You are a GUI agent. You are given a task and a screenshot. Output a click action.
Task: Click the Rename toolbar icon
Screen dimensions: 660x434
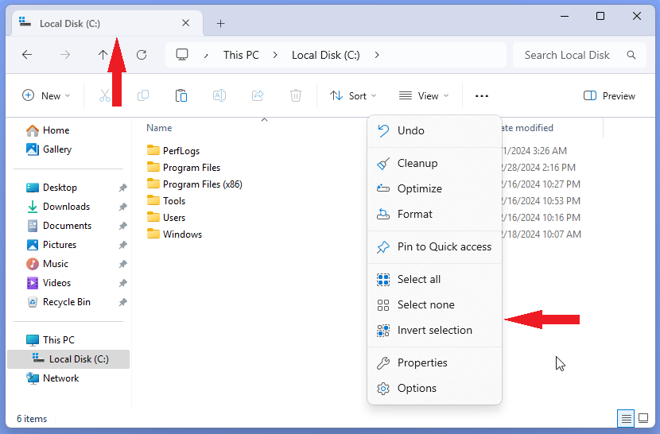[x=219, y=96]
